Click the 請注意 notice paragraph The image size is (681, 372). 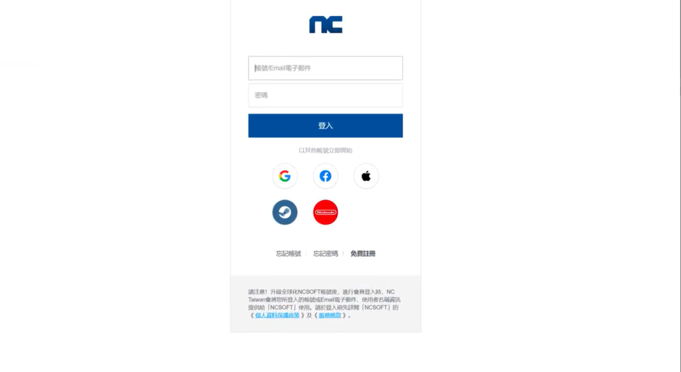click(324, 304)
